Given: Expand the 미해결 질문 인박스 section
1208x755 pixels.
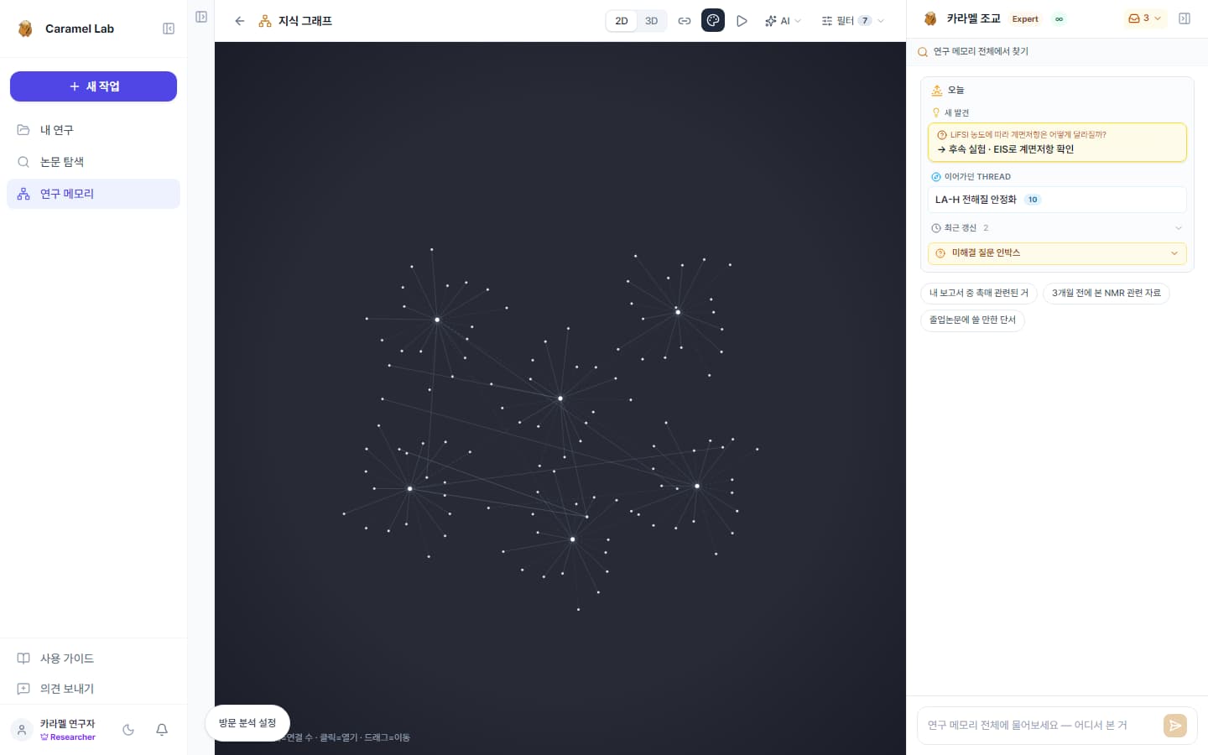Looking at the screenshot, I should point(1057,253).
